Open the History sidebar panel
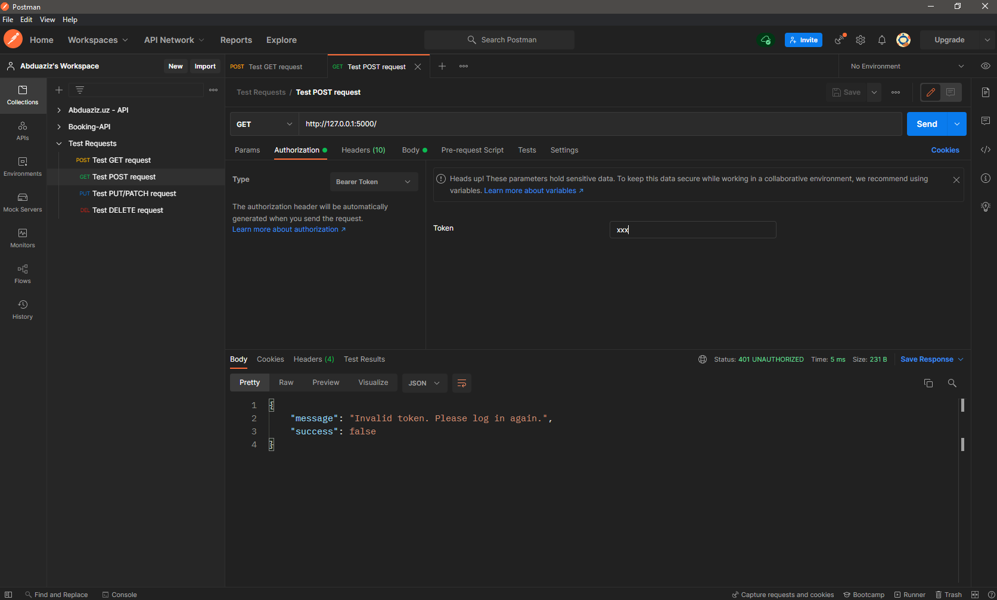997x600 pixels. pyautogui.click(x=23, y=310)
